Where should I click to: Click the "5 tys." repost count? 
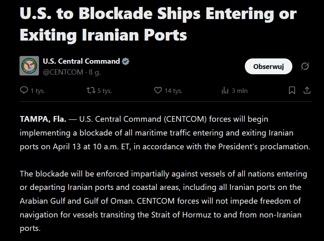pos(105,91)
